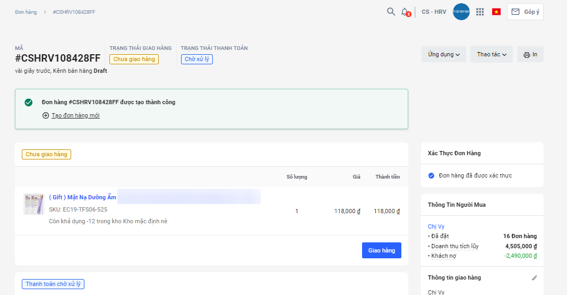Go to Đơn hàng breadcrumb
Viewport: 567px width, 295px height.
(26, 12)
